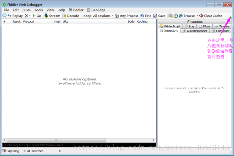Click the session count 0 in status bar

[60, 151]
